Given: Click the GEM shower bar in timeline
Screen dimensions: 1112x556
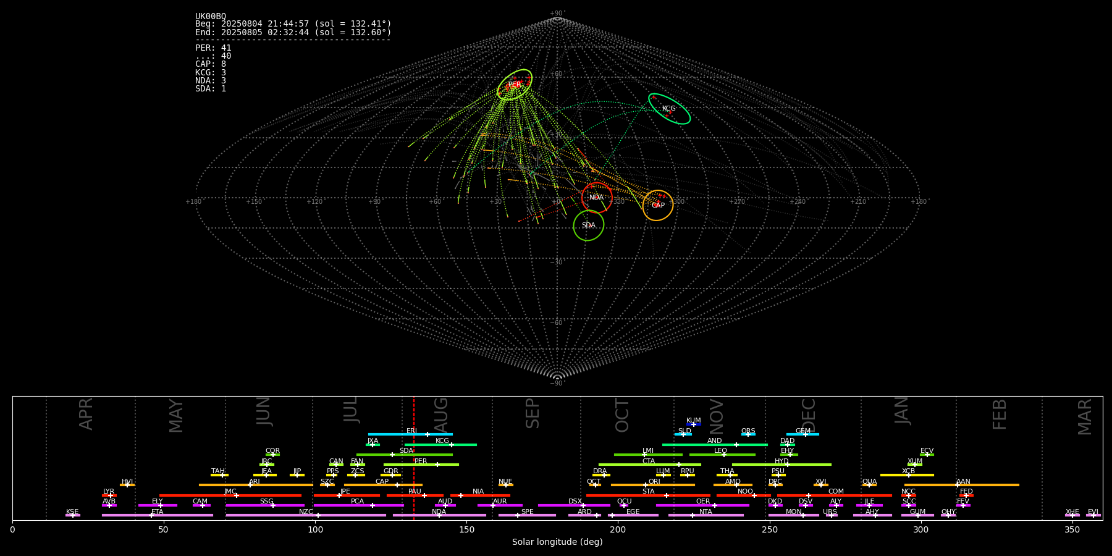Looking at the screenshot, I should coord(802,434).
